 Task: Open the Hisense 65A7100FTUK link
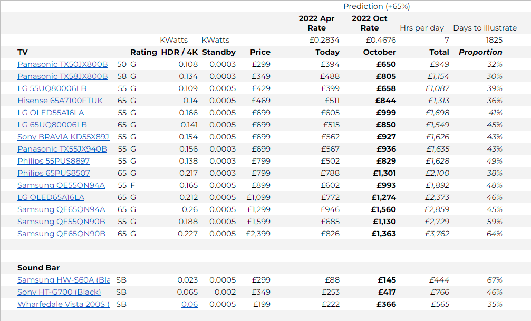click(60, 101)
